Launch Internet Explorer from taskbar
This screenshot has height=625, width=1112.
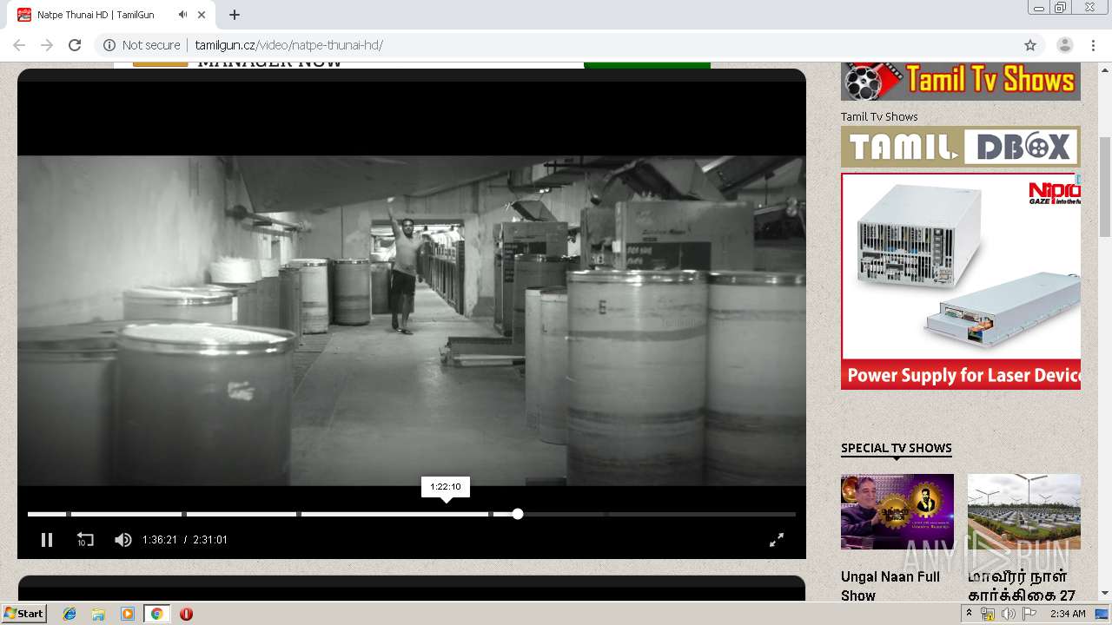pos(69,614)
